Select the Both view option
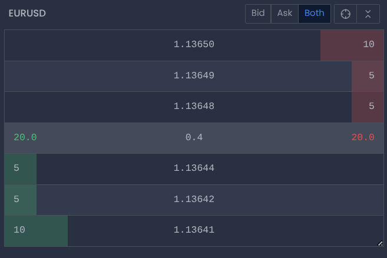Screen dimensions: 387x258 (315, 14)
